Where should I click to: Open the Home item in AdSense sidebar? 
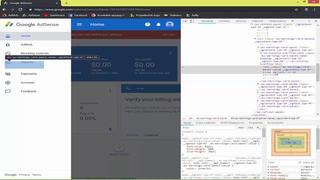coord(35,36)
